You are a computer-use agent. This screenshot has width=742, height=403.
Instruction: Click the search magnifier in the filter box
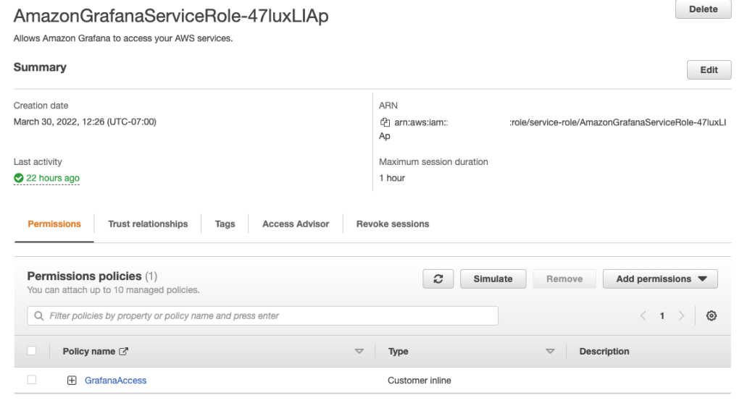coord(39,315)
